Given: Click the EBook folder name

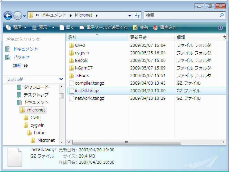Looking at the screenshot, I should [x=81, y=61].
